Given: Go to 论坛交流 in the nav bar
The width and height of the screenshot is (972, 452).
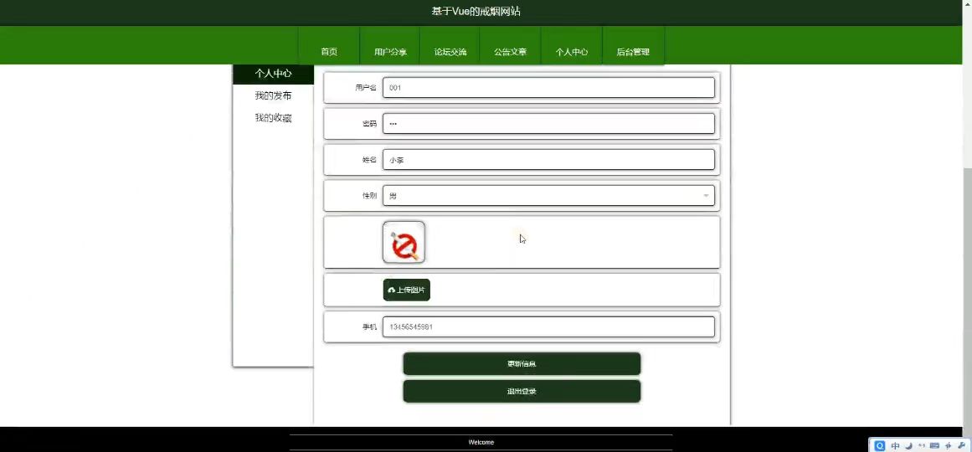Looking at the screenshot, I should (x=450, y=46).
